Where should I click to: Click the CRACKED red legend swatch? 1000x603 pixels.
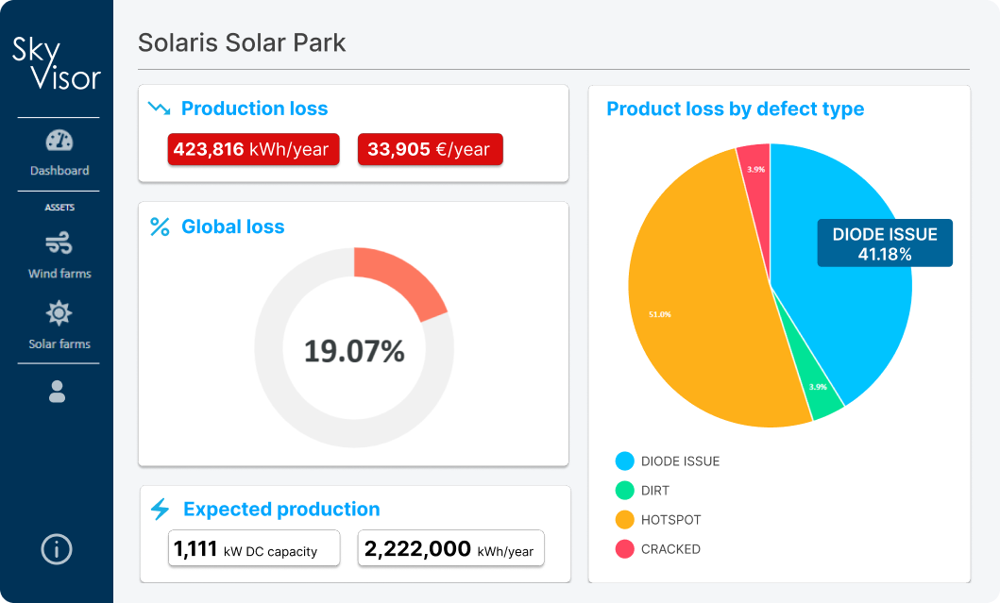click(x=624, y=549)
